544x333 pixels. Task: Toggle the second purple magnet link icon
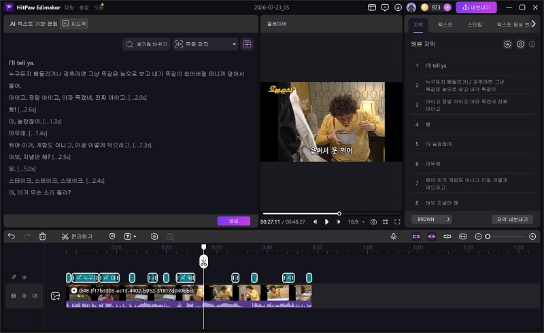432,236
